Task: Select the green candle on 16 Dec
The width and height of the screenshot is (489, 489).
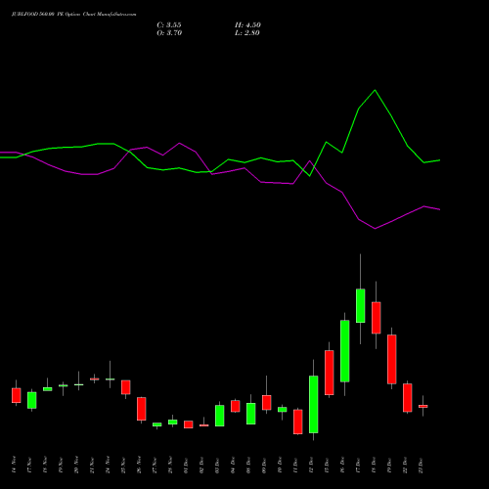Action: 344,351
